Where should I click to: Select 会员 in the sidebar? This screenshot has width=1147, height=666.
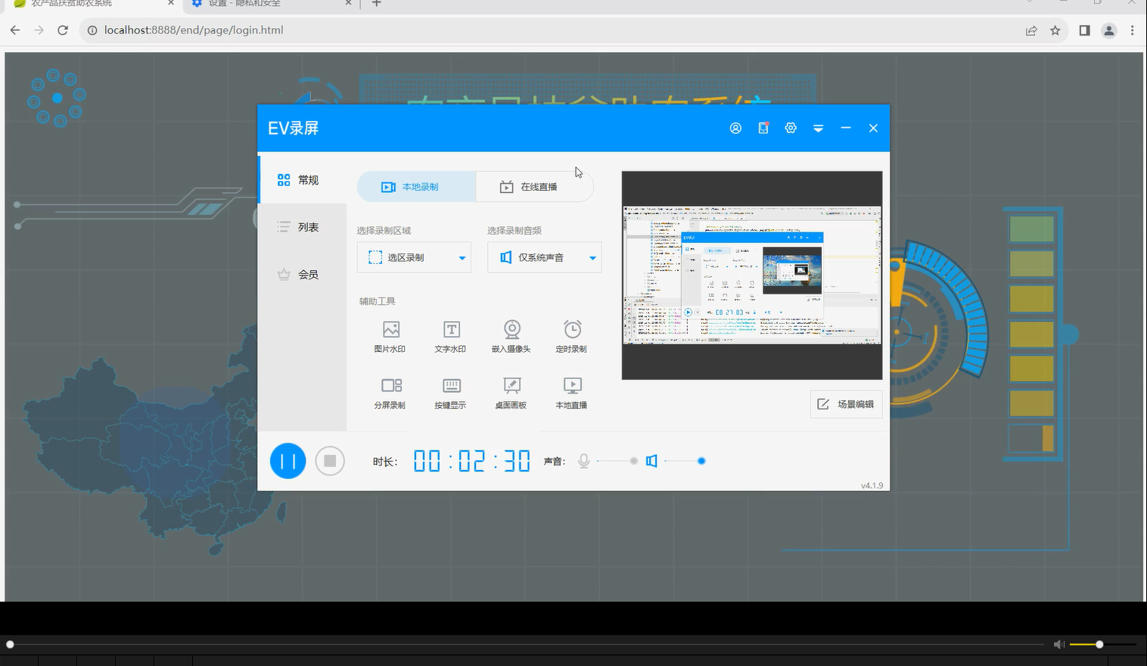click(302, 275)
